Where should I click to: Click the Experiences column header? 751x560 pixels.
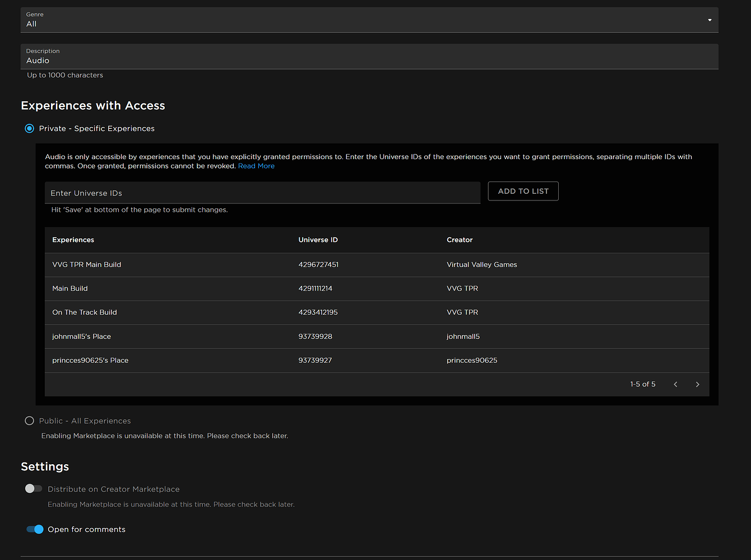[x=73, y=240]
